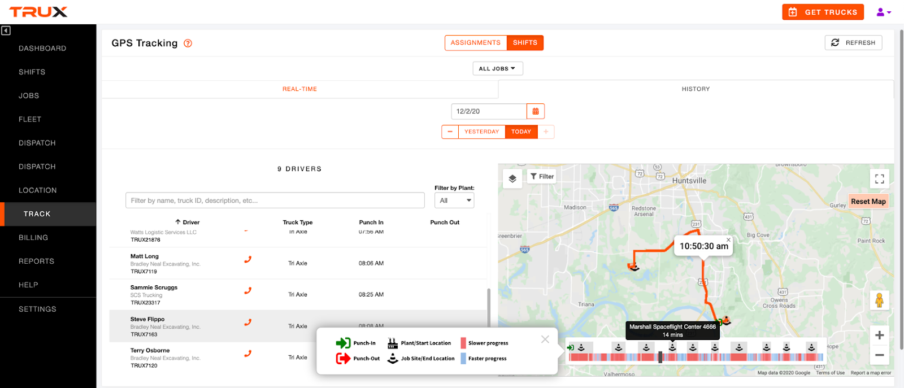Switch to the Shifts view
The width and height of the screenshot is (904, 388).
525,43
